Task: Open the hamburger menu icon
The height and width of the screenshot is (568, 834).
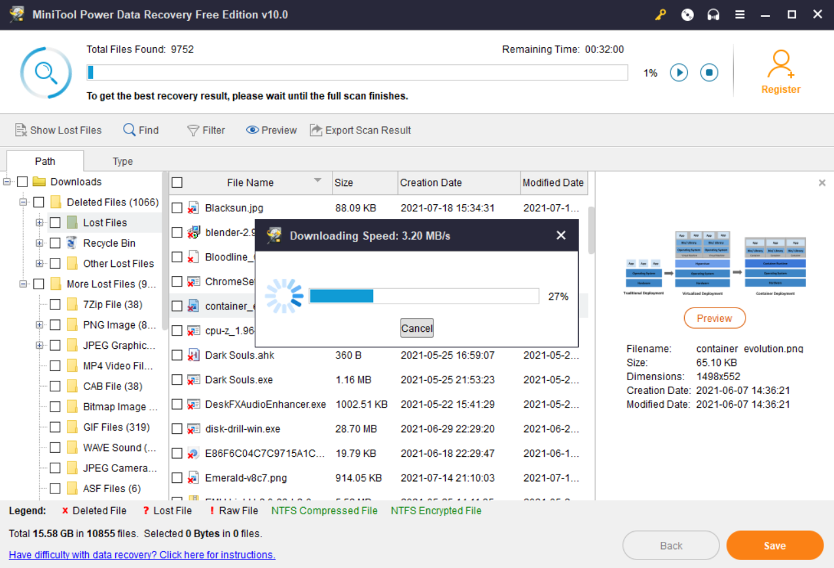Action: (x=740, y=14)
